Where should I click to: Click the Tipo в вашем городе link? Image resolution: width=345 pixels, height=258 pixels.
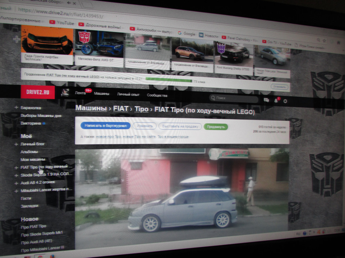point(173,137)
